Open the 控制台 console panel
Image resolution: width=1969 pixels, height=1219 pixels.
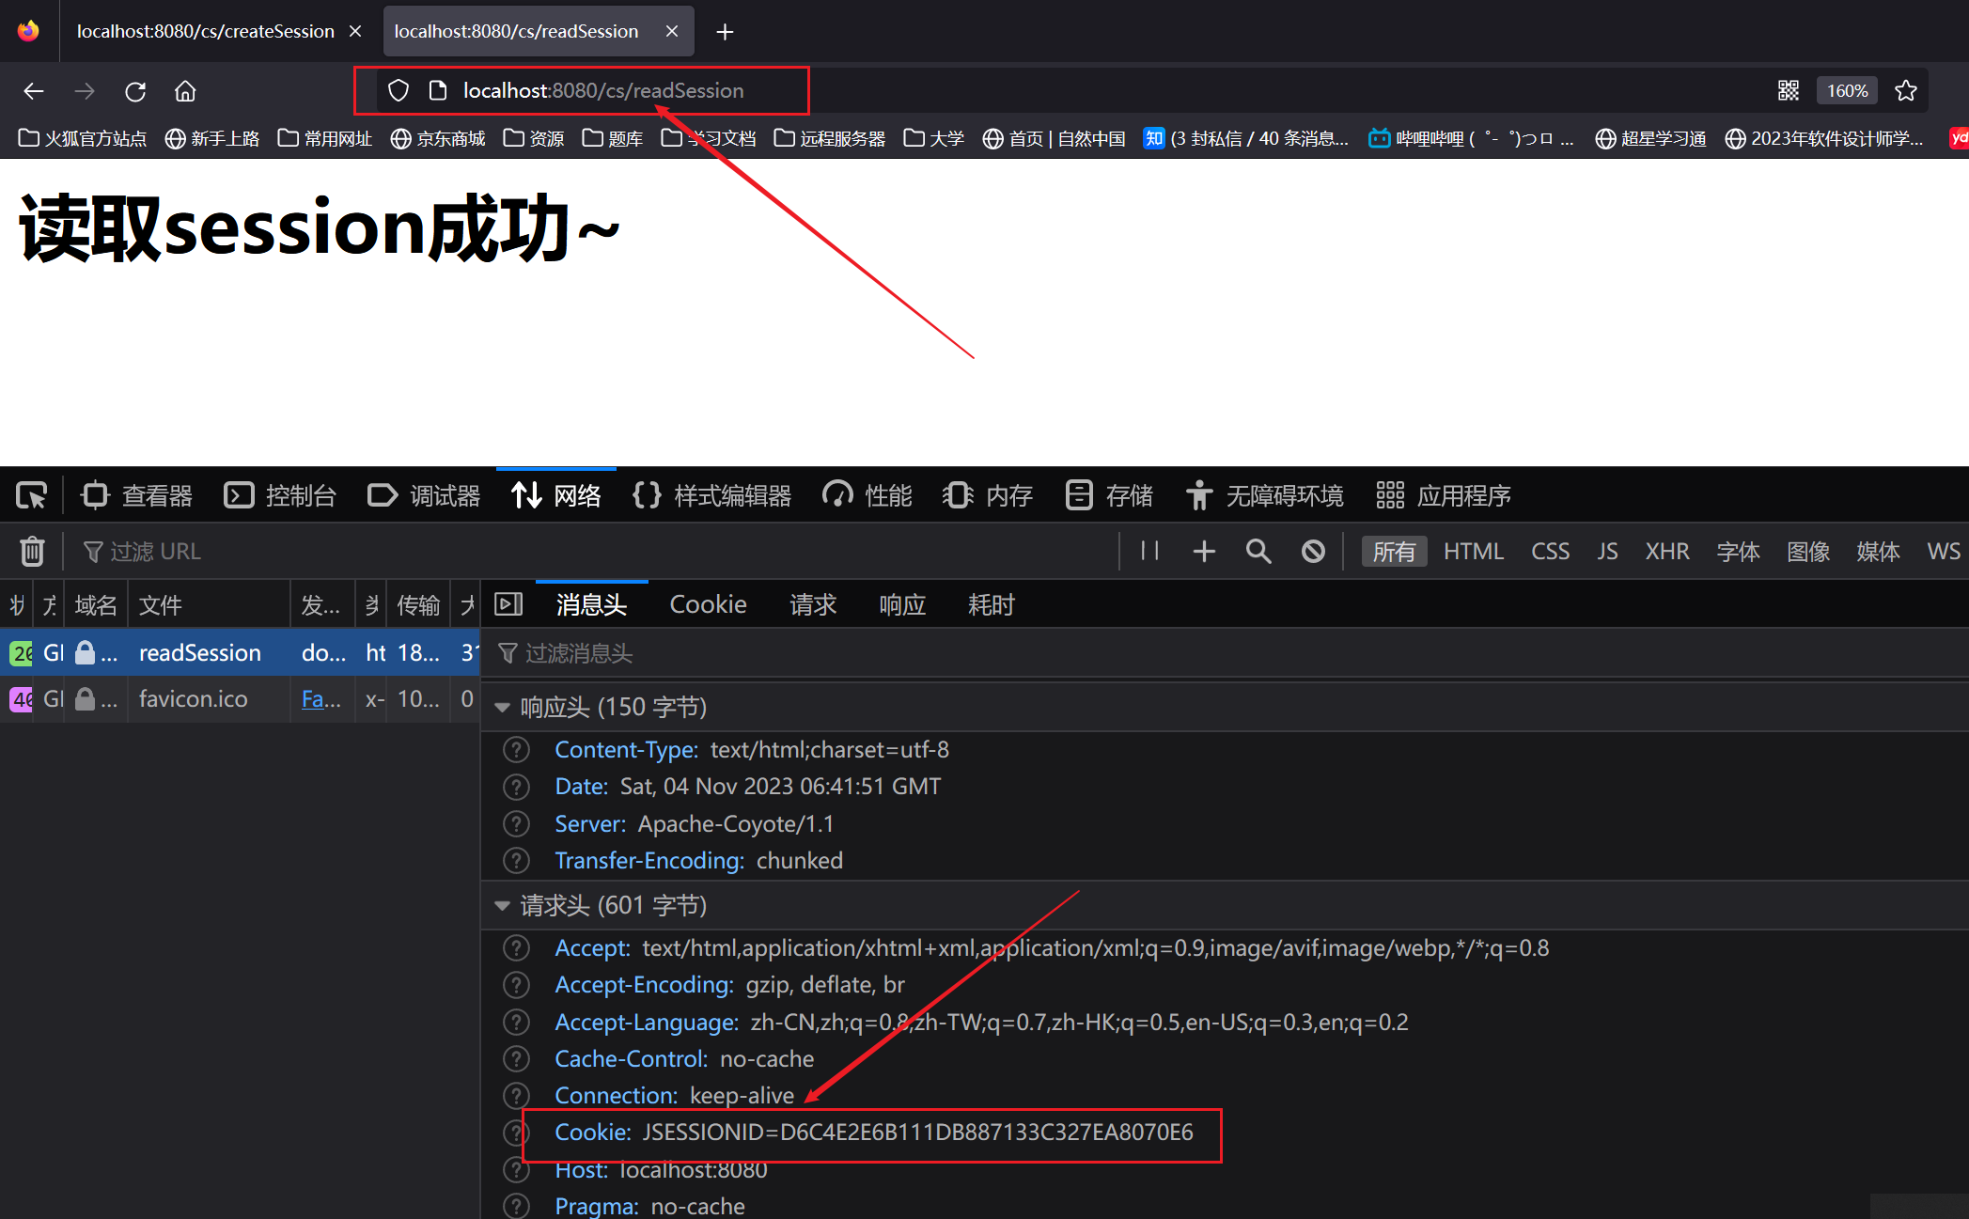[x=280, y=495]
